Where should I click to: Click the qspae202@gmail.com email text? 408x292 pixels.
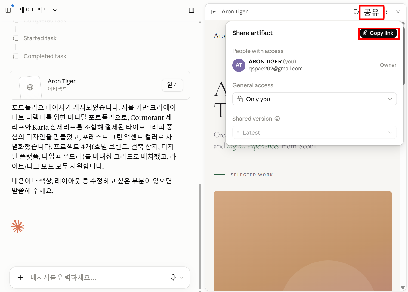[276, 69]
